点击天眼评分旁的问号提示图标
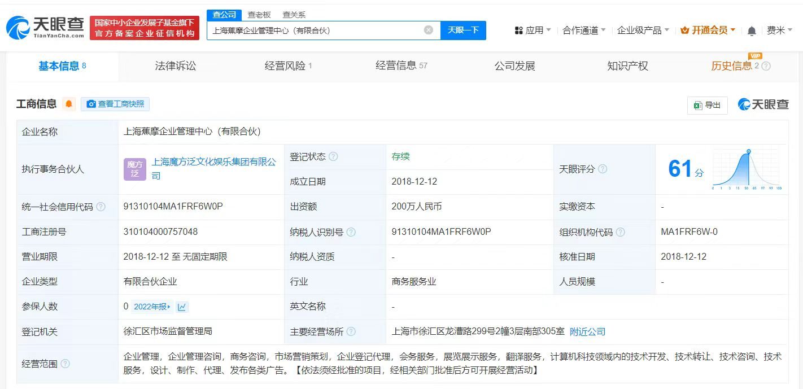The width and height of the screenshot is (803, 389). pos(603,169)
